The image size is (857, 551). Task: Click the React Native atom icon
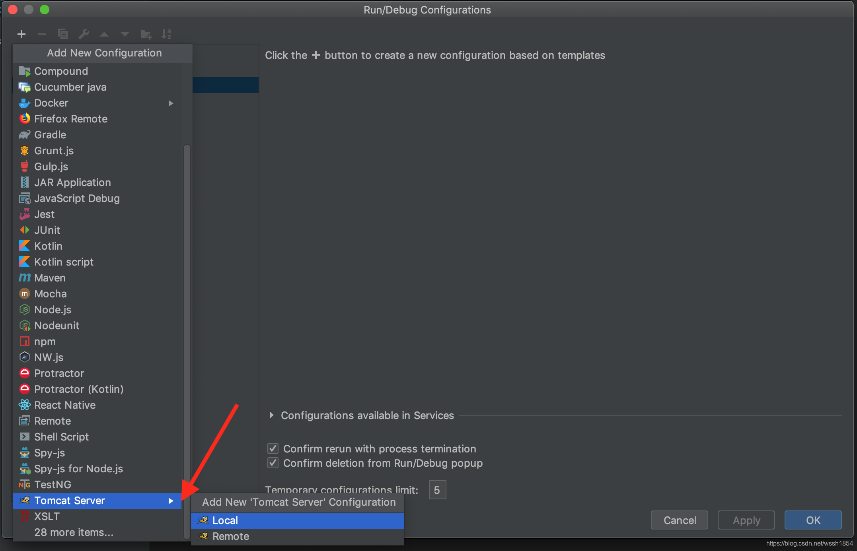[x=25, y=405]
